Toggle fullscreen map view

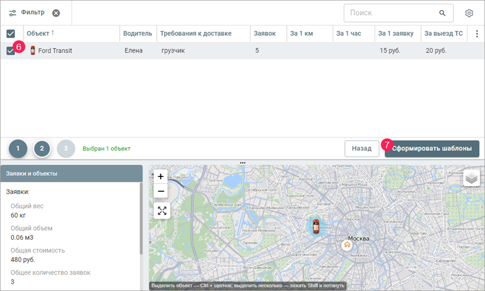(x=162, y=211)
